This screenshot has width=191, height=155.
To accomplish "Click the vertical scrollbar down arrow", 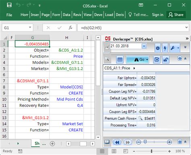I will tap(98, 137).
